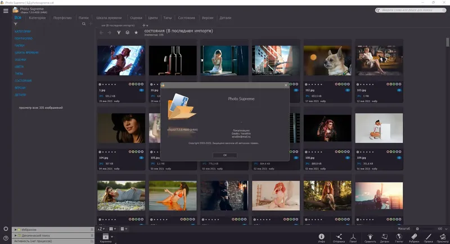Toggle the grey flag dot on 102.jpg
The image size is (450, 244).
tap(306, 85)
